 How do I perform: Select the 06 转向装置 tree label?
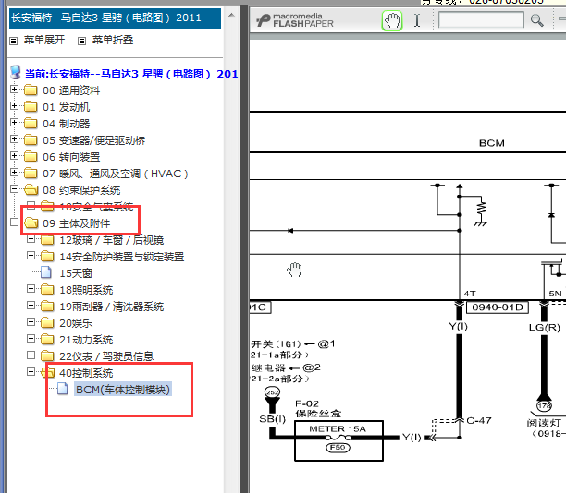tap(71, 157)
